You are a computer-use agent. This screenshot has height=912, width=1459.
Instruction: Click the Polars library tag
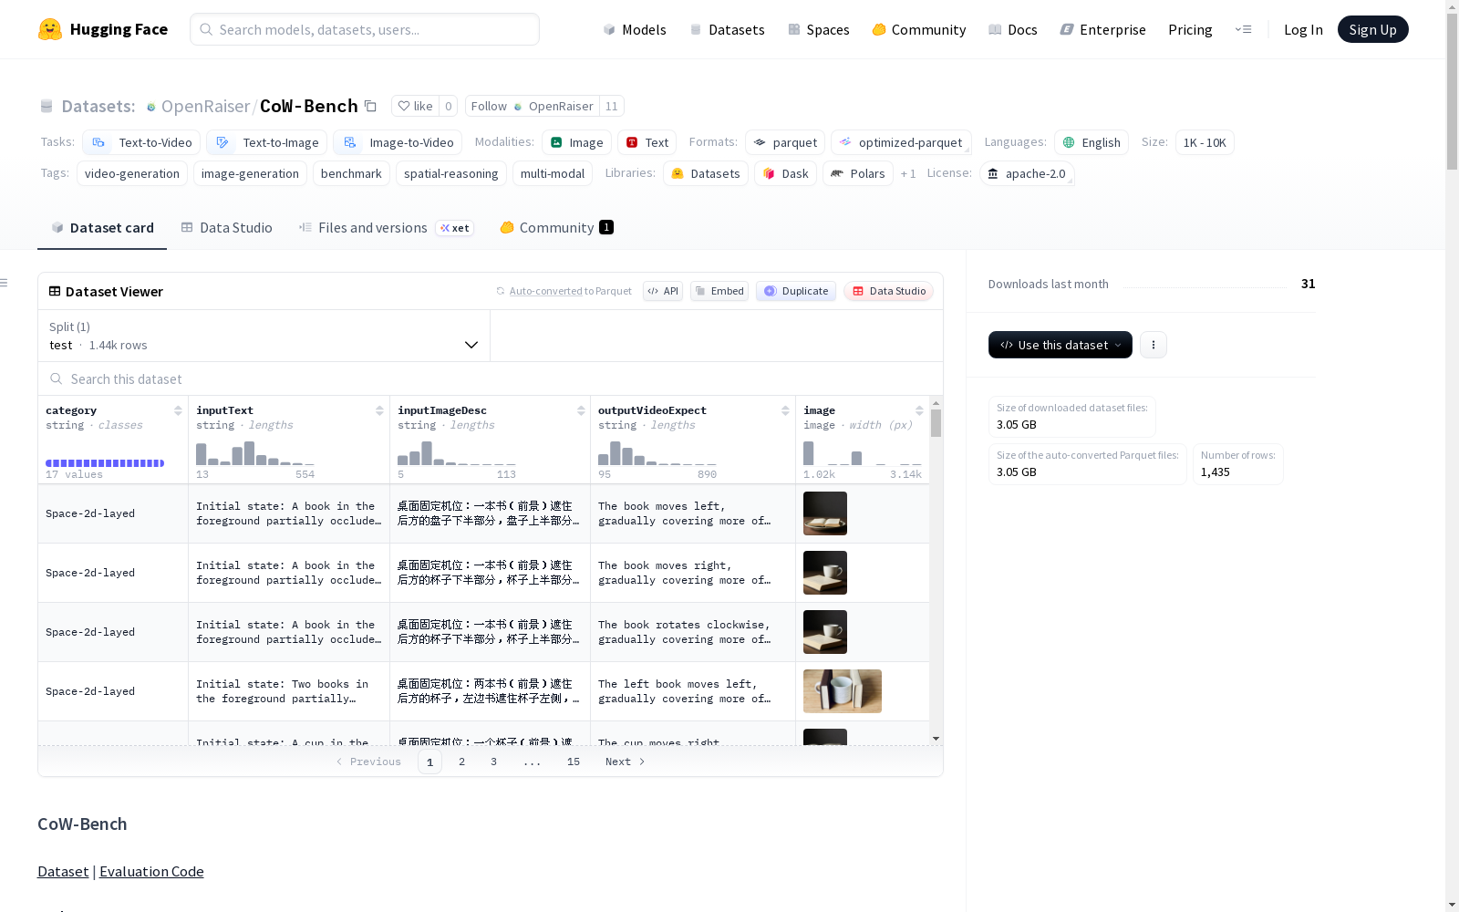tap(858, 173)
